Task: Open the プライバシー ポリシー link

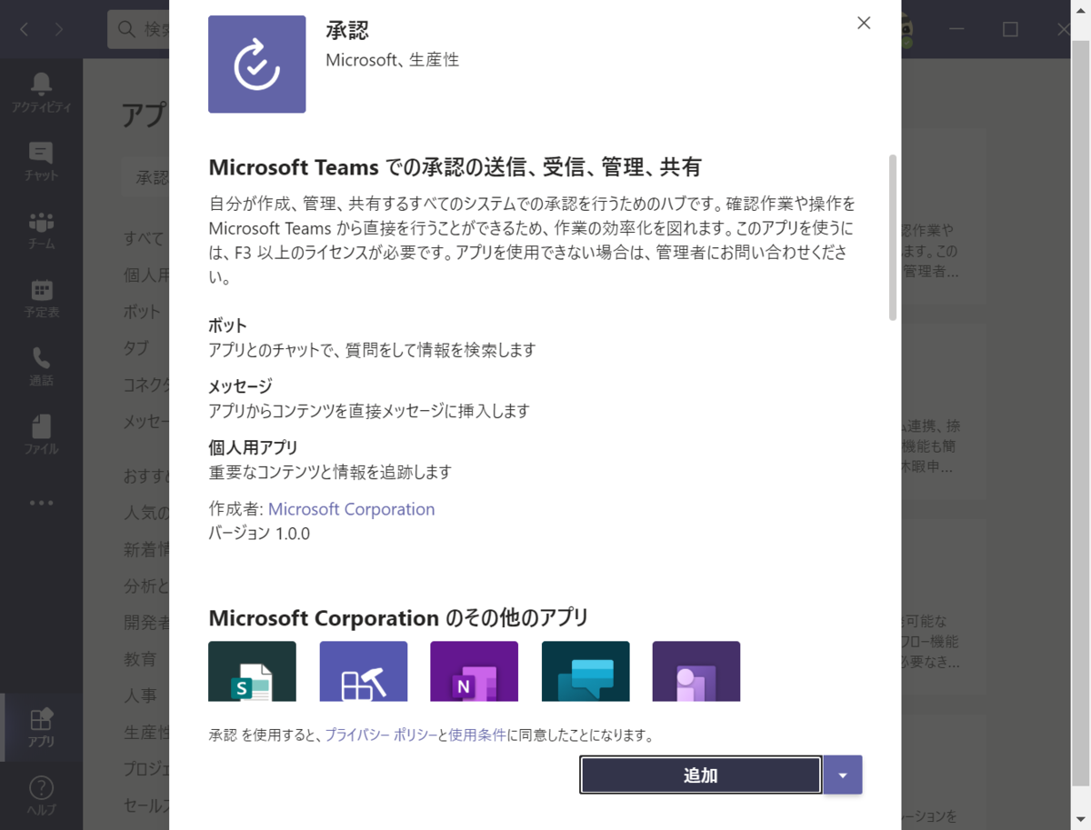Action: (381, 735)
